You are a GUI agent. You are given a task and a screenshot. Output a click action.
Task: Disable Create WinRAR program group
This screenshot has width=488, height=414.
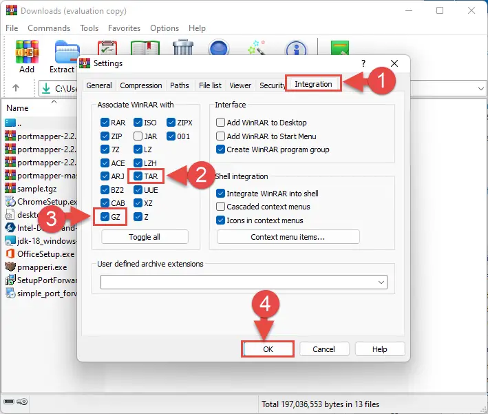[220, 149]
